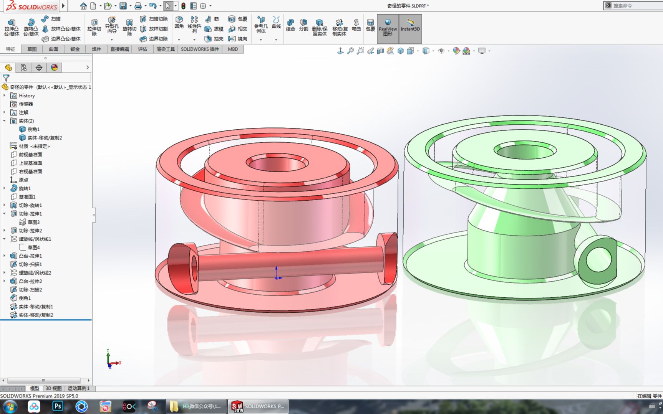Toggle the hide/show items eye icon
Viewport: 663px width, 414px height.
(x=441, y=51)
